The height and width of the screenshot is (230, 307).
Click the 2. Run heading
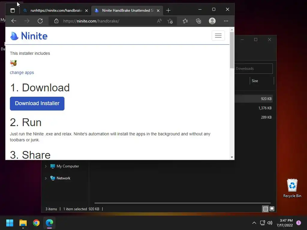tap(26, 122)
